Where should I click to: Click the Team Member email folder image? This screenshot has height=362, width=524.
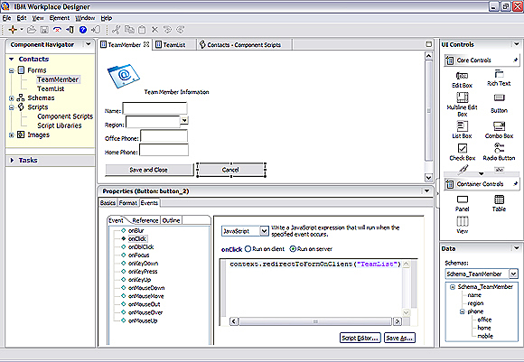123,76
